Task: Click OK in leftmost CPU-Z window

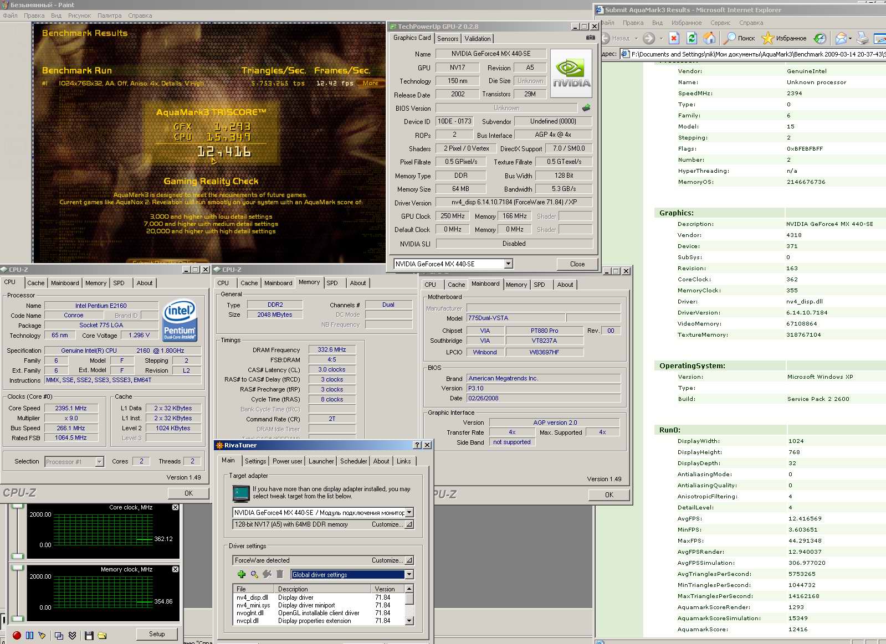Action: coord(188,493)
